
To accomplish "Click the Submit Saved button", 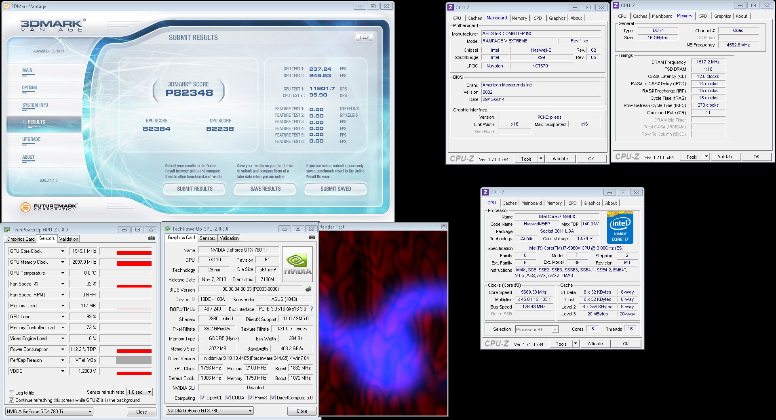I will (335, 189).
